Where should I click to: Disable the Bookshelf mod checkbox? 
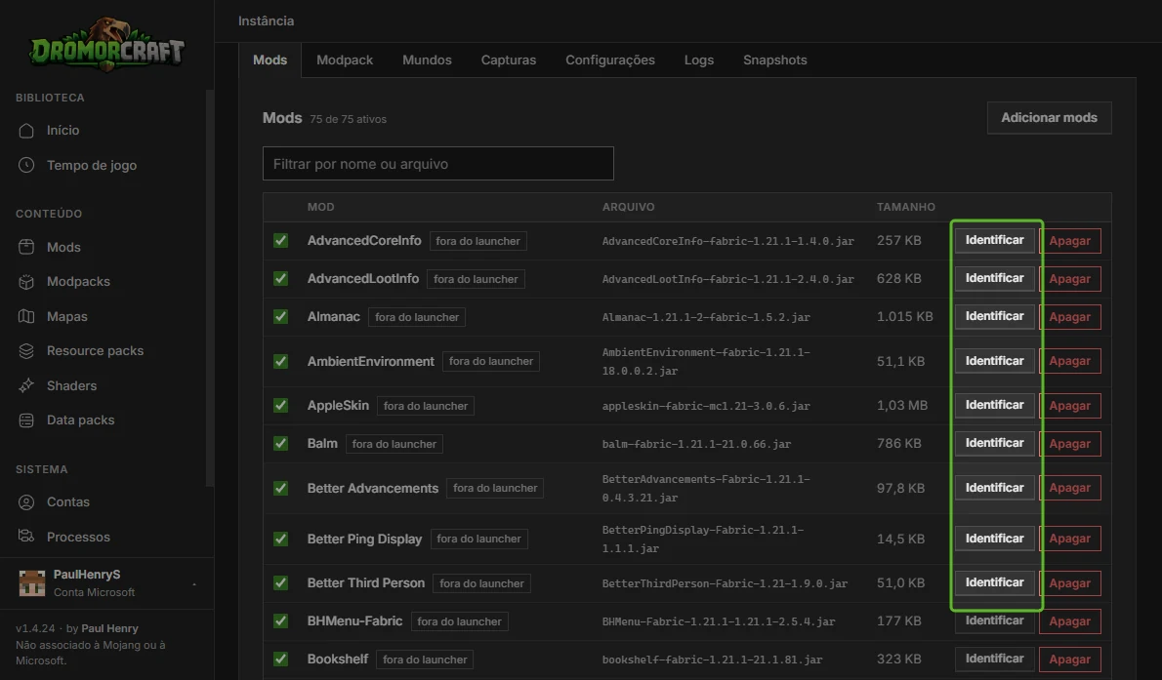281,660
